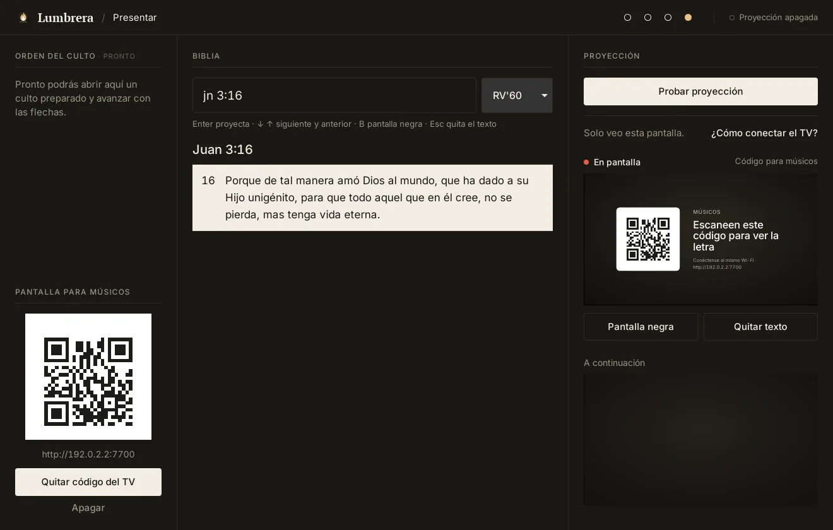Click the Escaneen este código text in preview
Viewport: 833px width, 530px height.
736,236
